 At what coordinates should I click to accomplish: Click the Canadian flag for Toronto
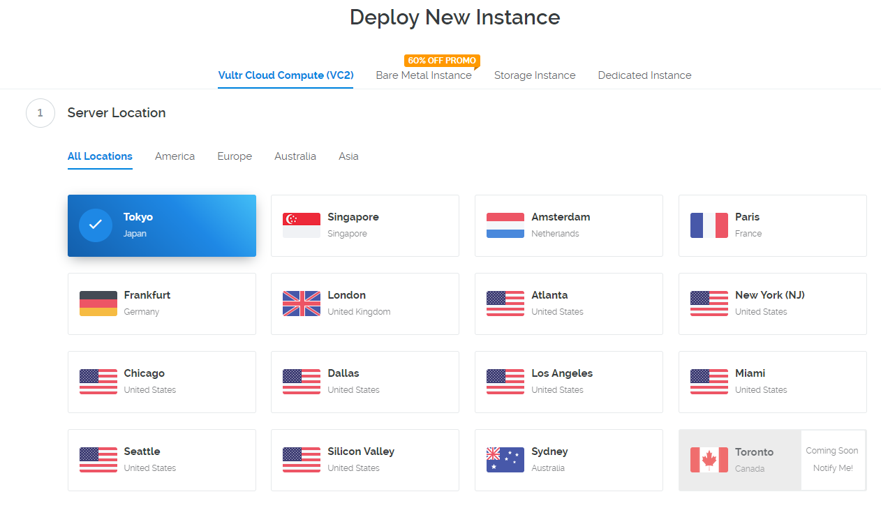coord(709,460)
